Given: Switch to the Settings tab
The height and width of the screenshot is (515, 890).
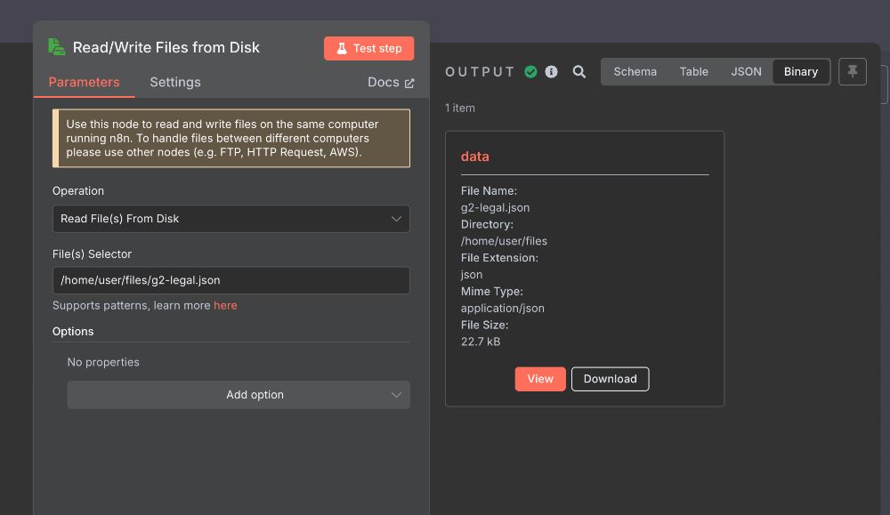Looking at the screenshot, I should coord(174,82).
